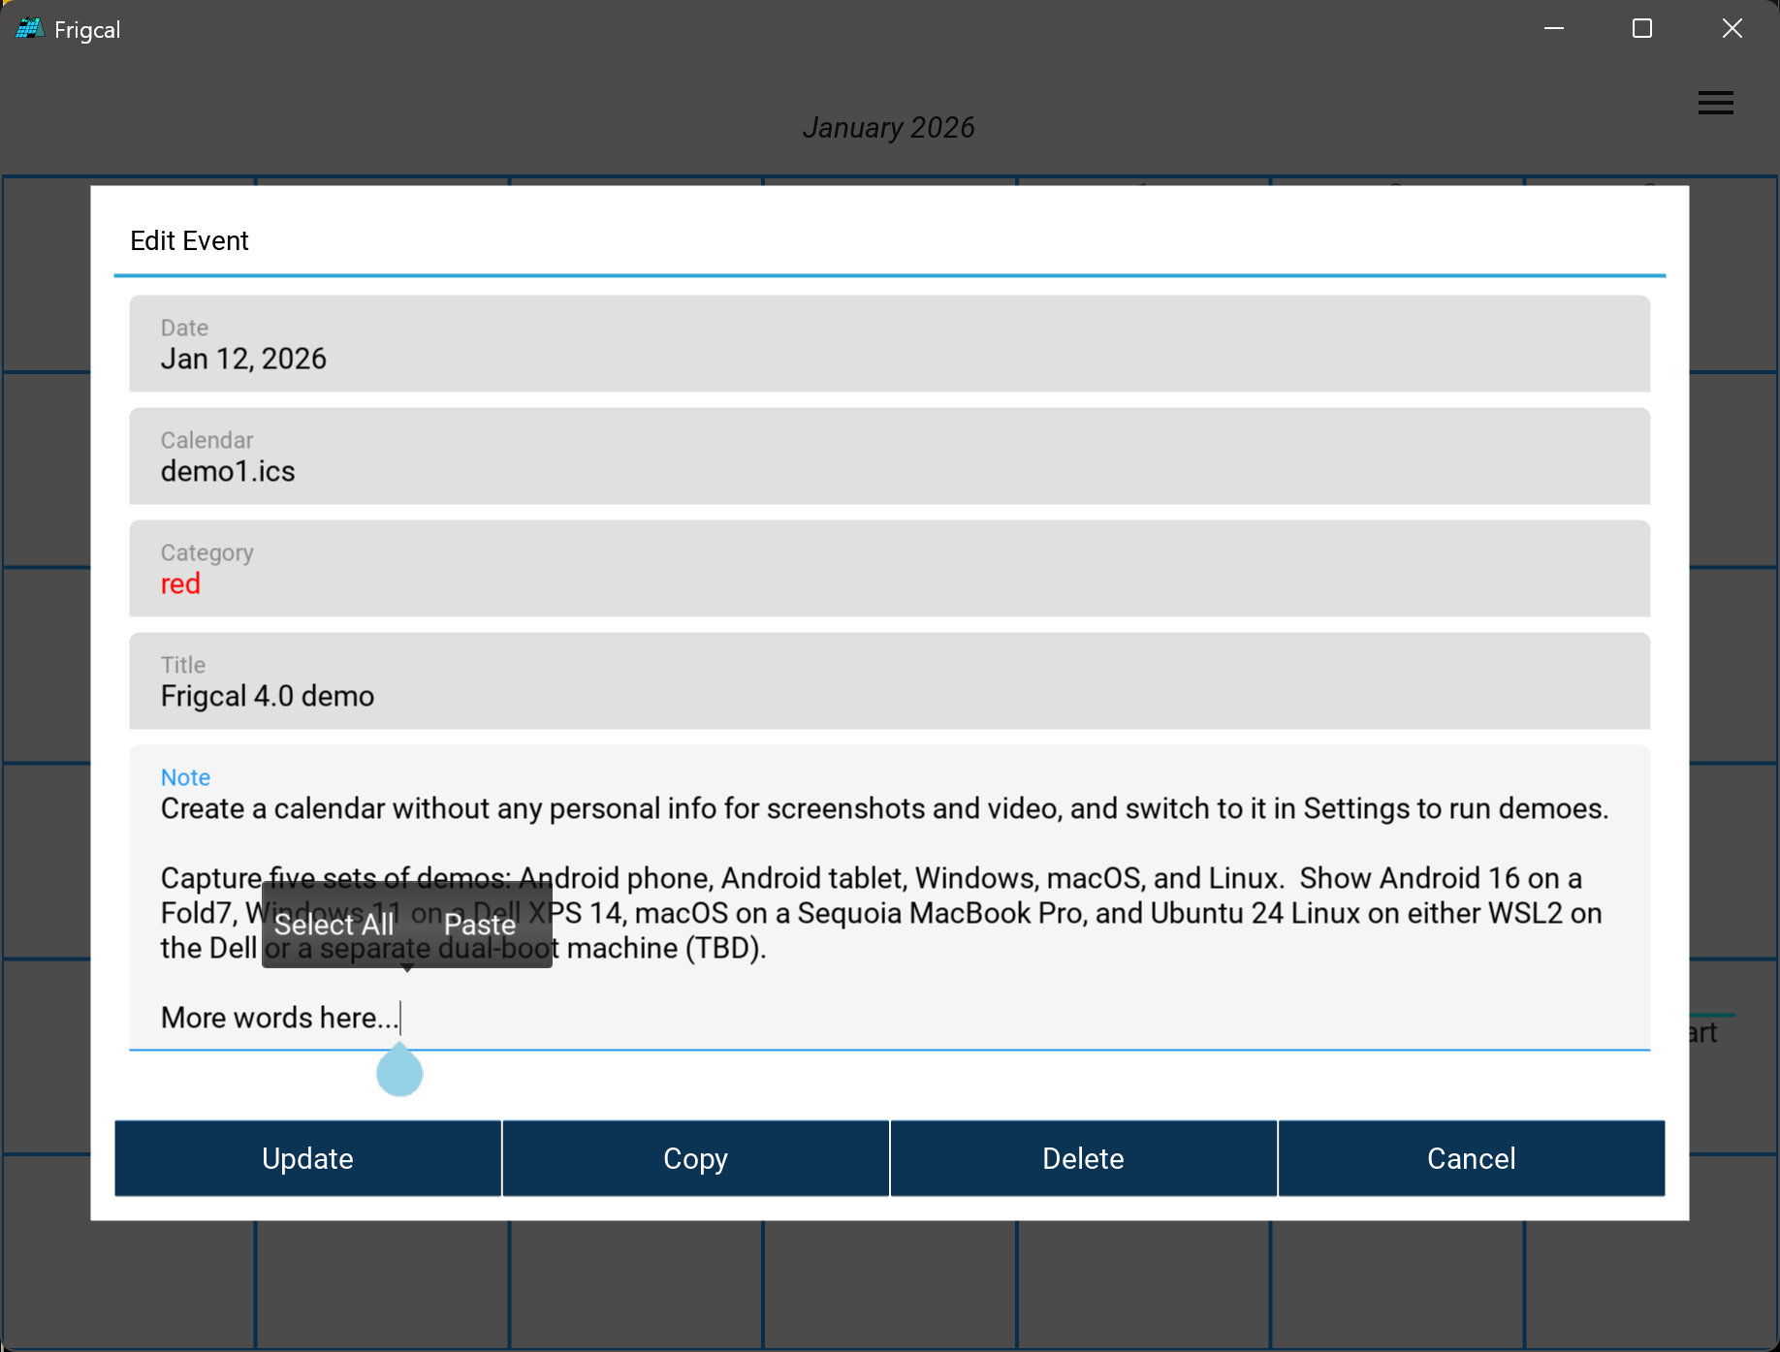
Task: Click the "More words here..." note line
Action: 279,1018
